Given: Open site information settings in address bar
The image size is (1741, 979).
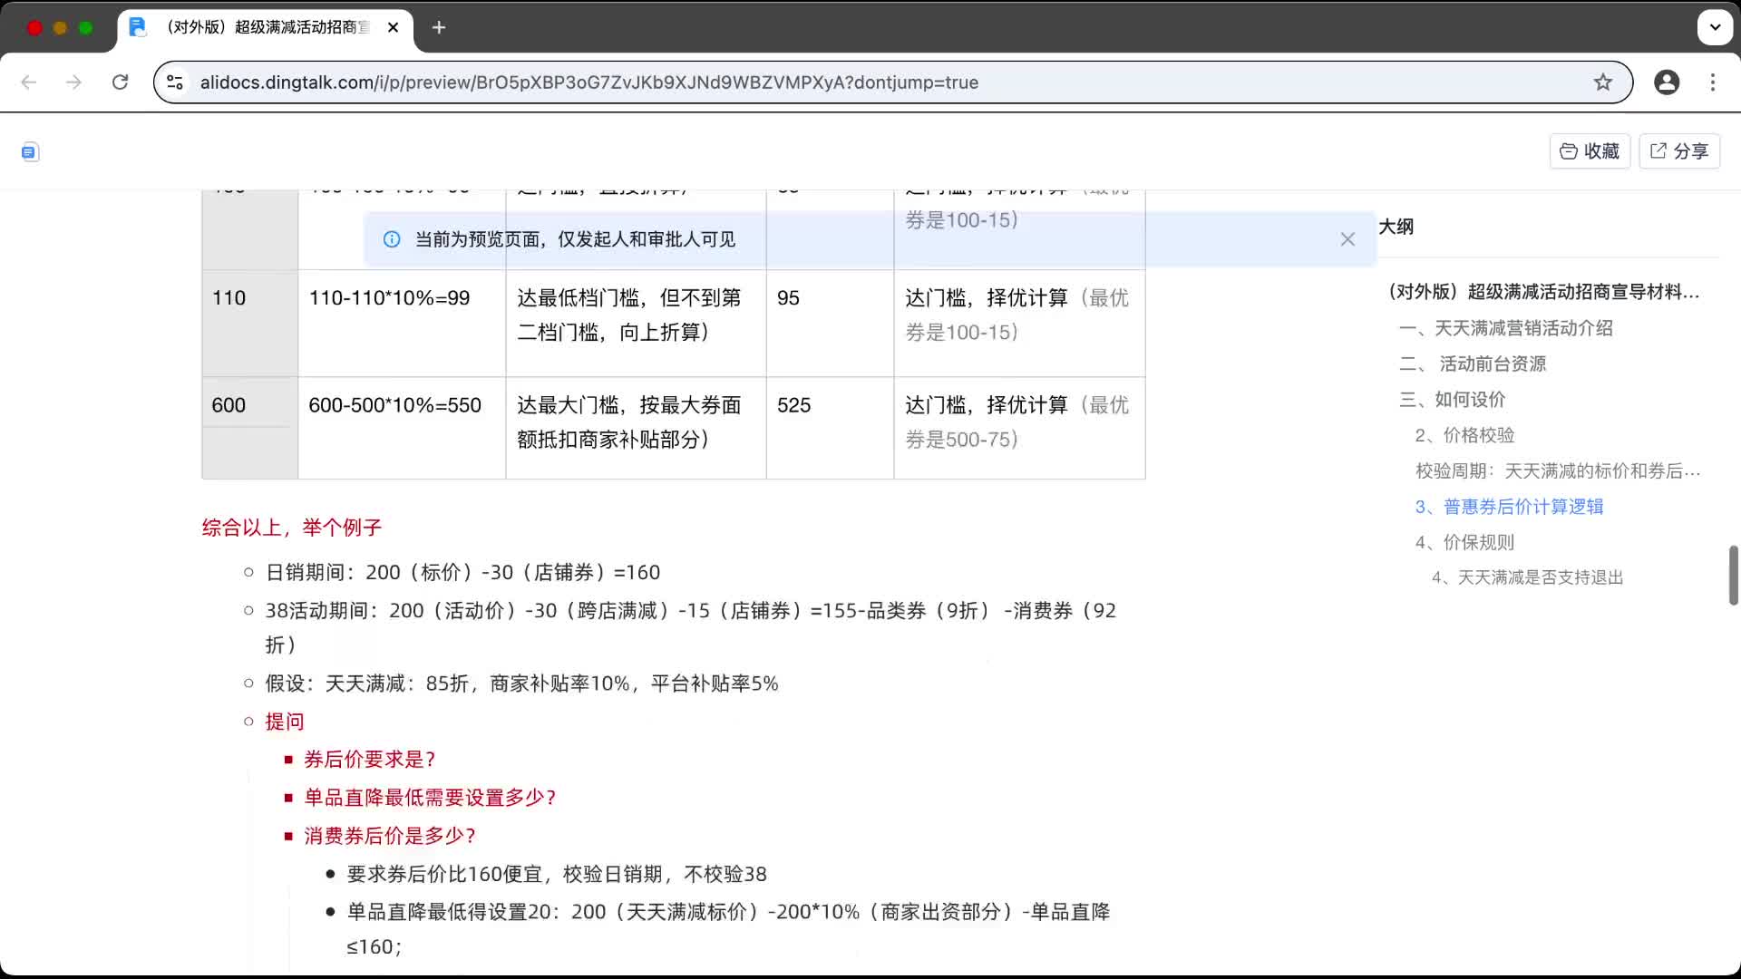Looking at the screenshot, I should click(175, 82).
